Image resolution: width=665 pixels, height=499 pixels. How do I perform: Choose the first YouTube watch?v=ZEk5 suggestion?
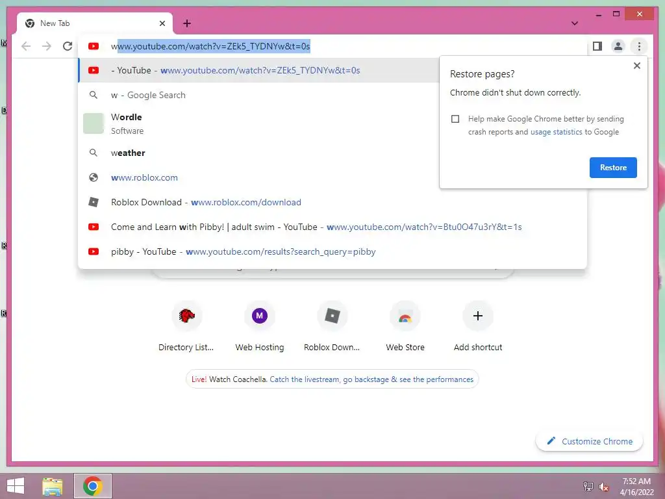tap(258, 70)
